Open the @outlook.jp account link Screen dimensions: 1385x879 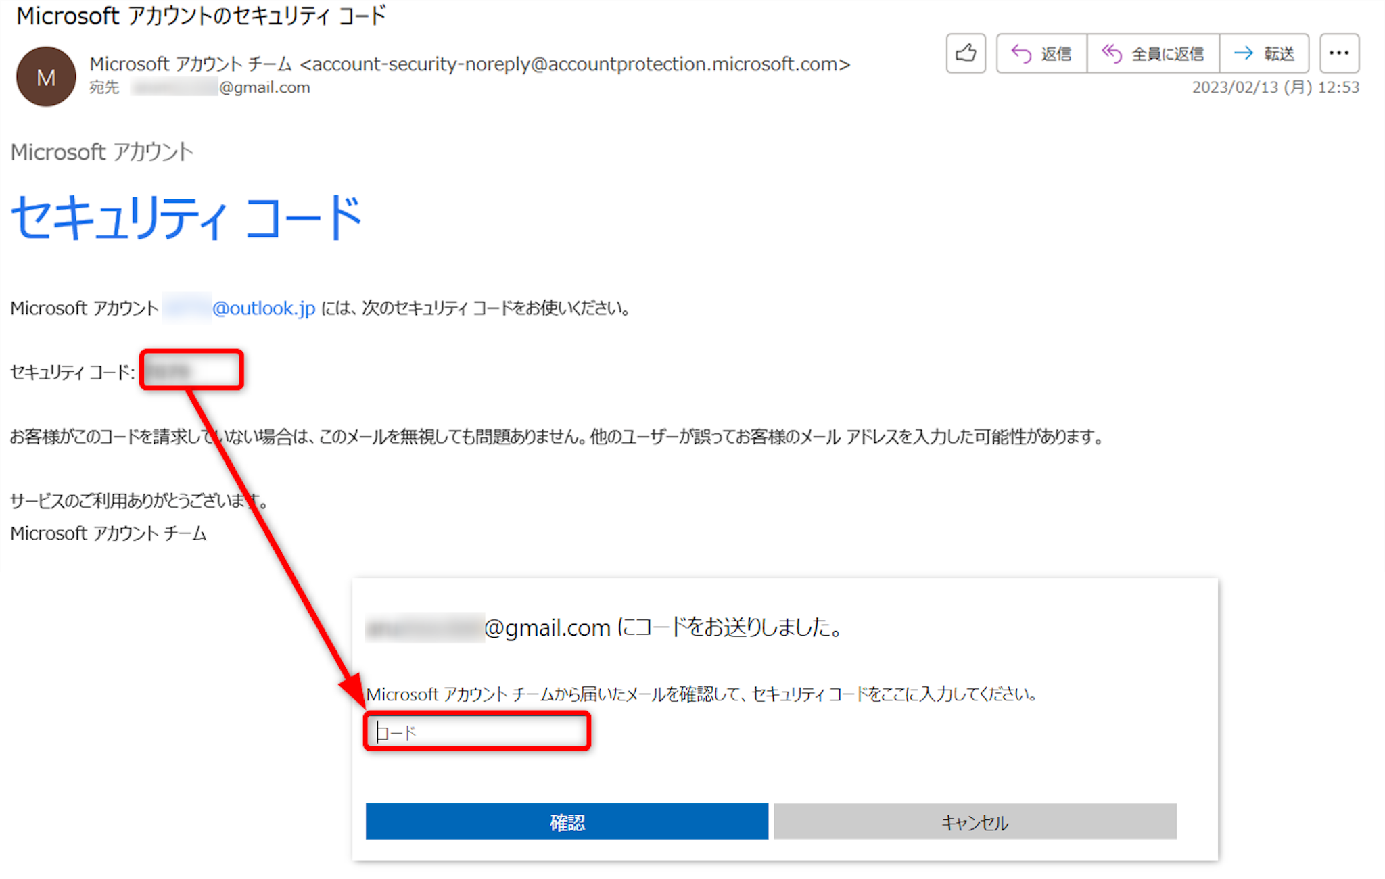(x=263, y=308)
